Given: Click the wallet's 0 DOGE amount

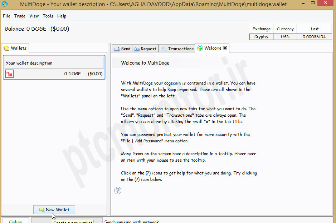Looking at the screenshot, I should pos(72,74).
